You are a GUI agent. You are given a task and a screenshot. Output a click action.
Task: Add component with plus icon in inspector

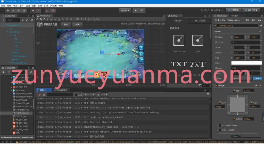261,26
